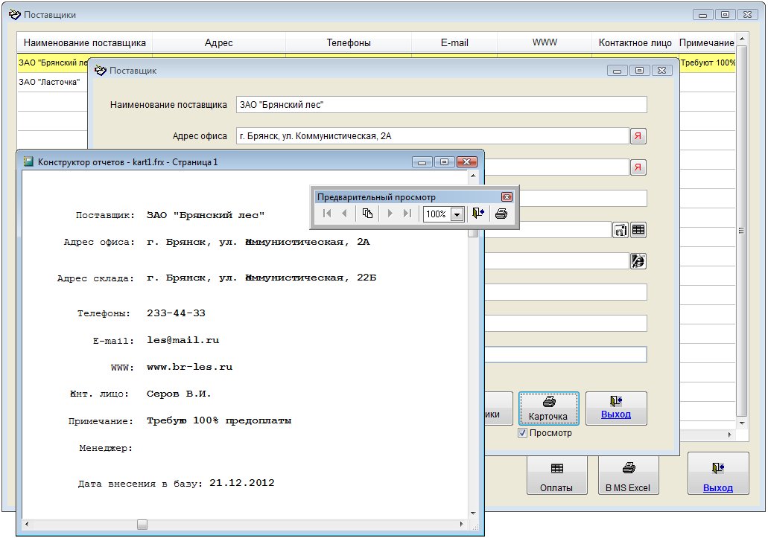The width and height of the screenshot is (768, 538).
Task: Click the Yandex map button beside office address
Action: click(x=638, y=136)
